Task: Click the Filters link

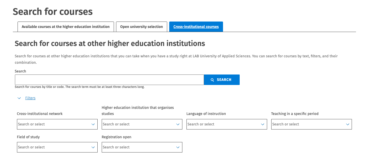Action: 30,98
